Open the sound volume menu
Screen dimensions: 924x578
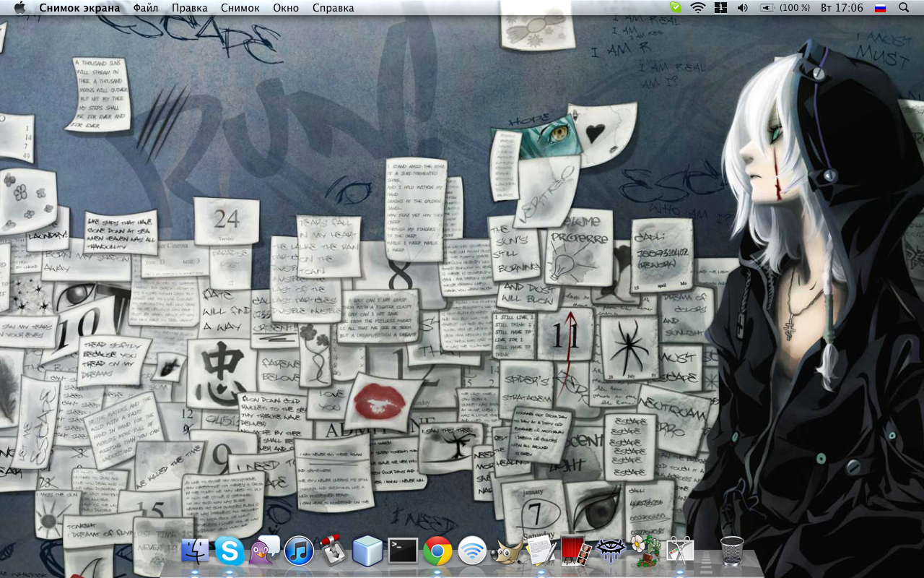742,8
